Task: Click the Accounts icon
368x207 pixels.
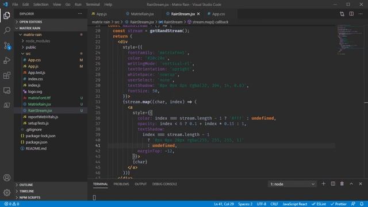Action: (7, 178)
